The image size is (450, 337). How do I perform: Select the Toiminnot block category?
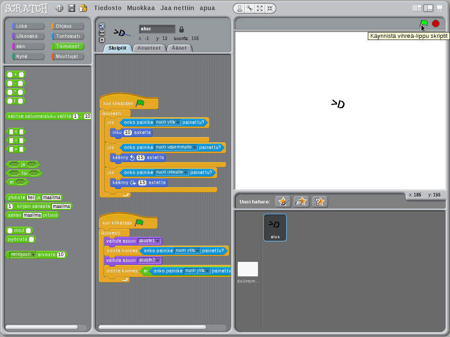click(x=68, y=46)
